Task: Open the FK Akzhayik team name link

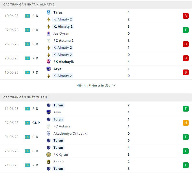Action: point(64,62)
